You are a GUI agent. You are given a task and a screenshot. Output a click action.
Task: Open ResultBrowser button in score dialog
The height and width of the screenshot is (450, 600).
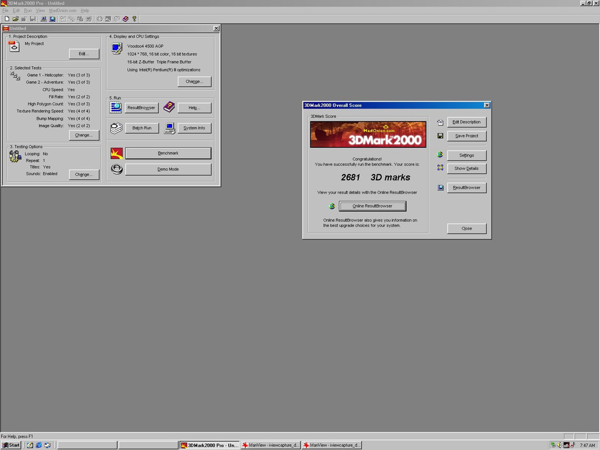coord(467,187)
